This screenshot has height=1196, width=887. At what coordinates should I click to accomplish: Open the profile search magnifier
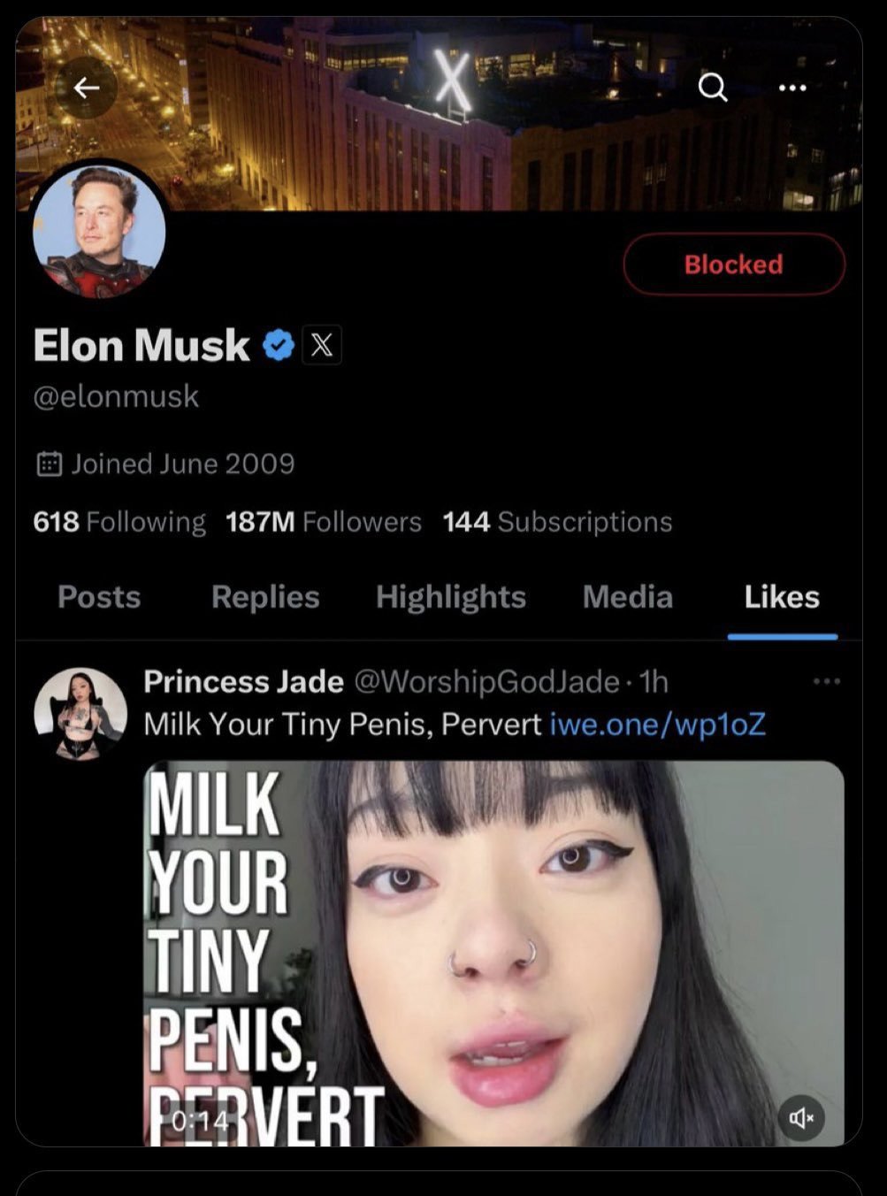[x=712, y=88]
